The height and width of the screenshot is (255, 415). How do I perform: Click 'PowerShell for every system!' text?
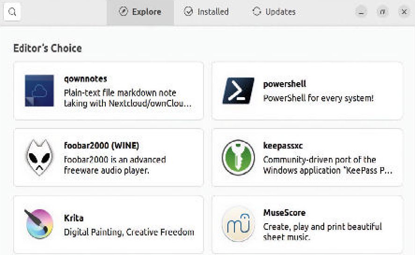(318, 98)
